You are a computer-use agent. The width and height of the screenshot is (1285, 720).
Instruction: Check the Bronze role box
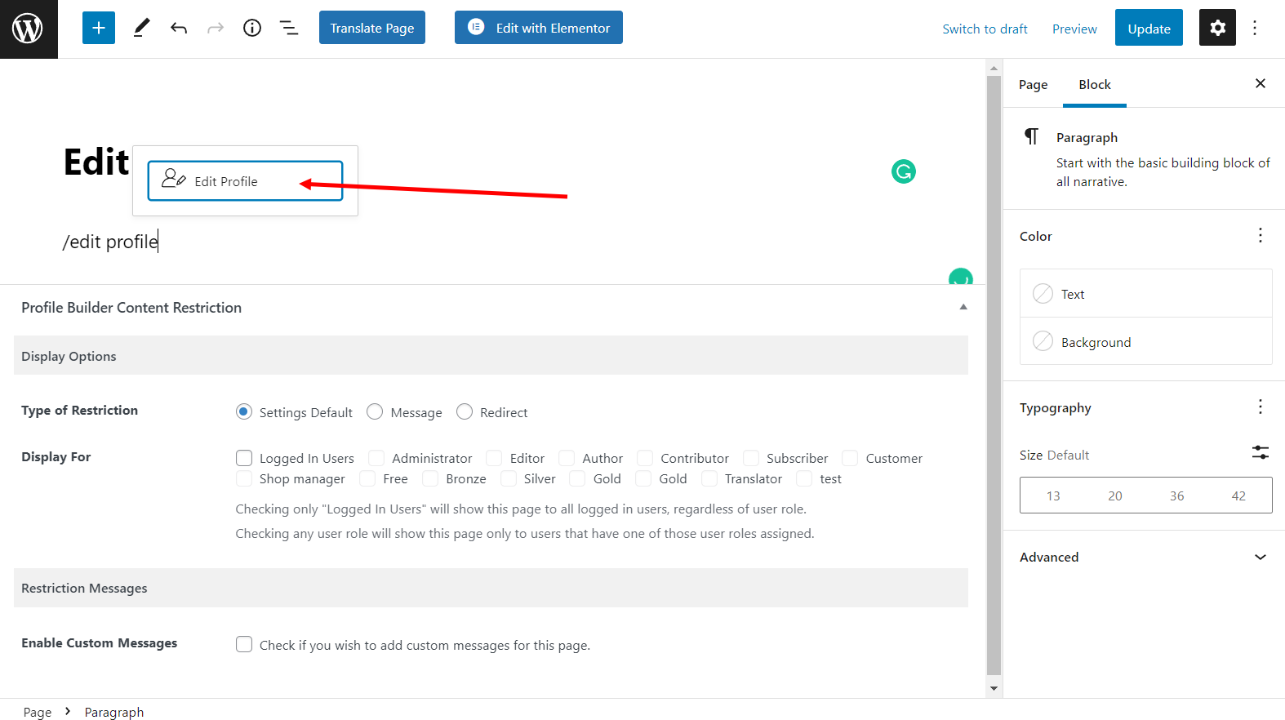430,478
